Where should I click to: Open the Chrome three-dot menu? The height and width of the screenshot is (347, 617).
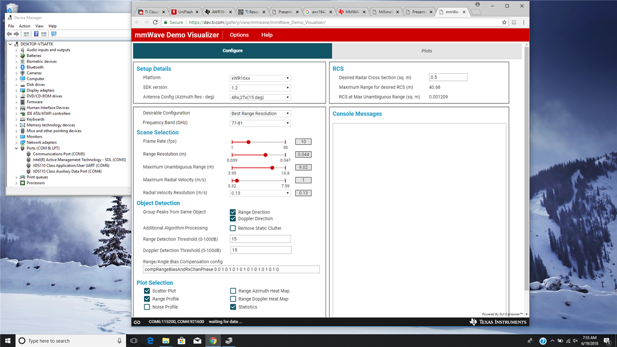[523, 22]
